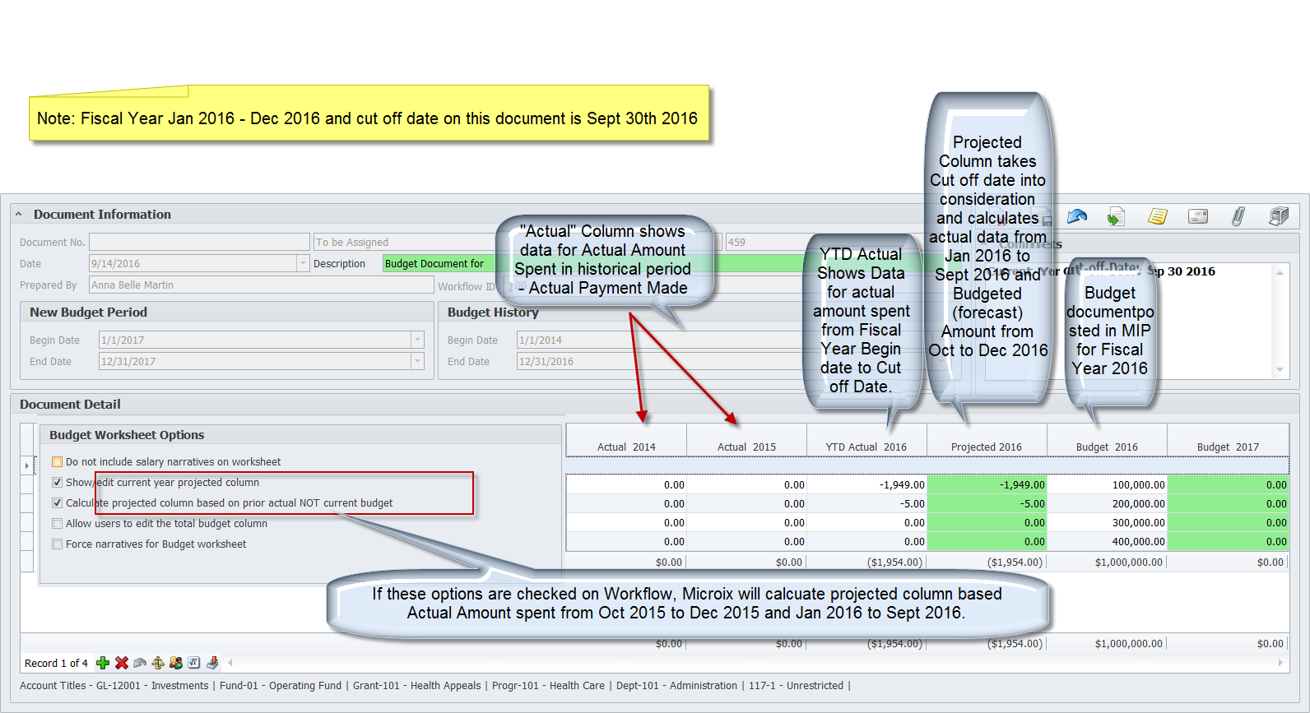This screenshot has height=713, width=1310.
Task: Check 'Allow users to edit total budget column'
Action: point(58,524)
